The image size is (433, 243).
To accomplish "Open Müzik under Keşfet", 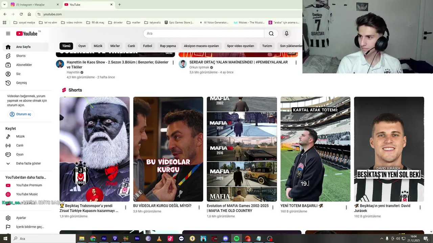I will click(x=26, y=136).
